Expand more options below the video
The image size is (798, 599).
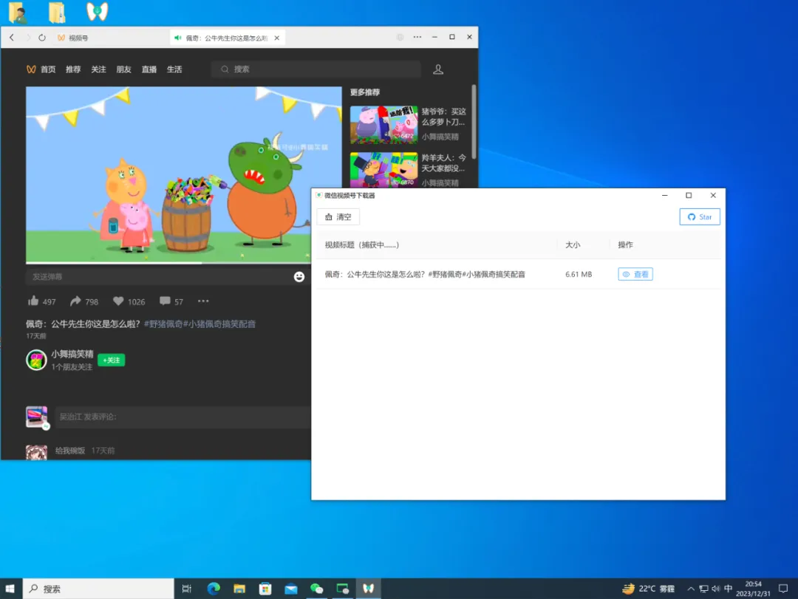coord(203,301)
